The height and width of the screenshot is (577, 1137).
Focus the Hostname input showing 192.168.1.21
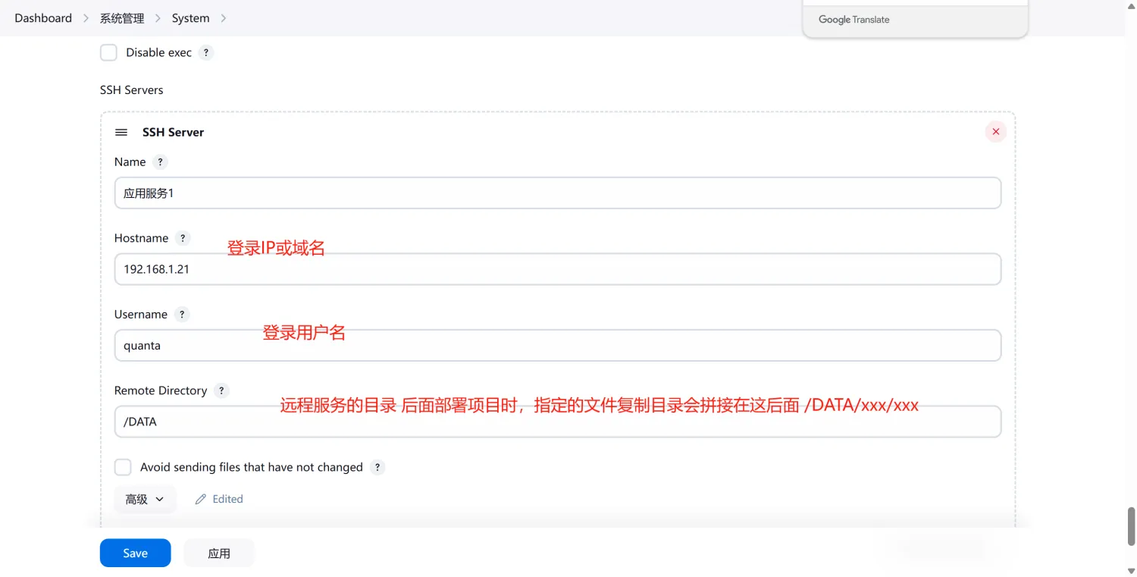click(558, 269)
